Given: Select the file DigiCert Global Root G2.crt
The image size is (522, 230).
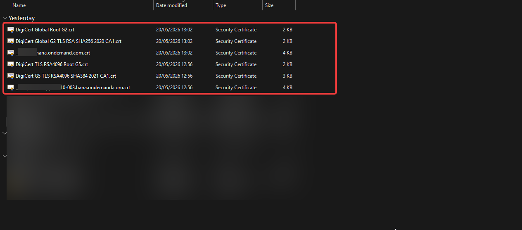Looking at the screenshot, I should pos(45,30).
